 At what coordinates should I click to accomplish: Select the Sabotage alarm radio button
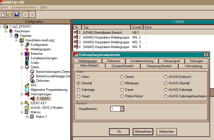pyautogui.click(x=79, y=90)
